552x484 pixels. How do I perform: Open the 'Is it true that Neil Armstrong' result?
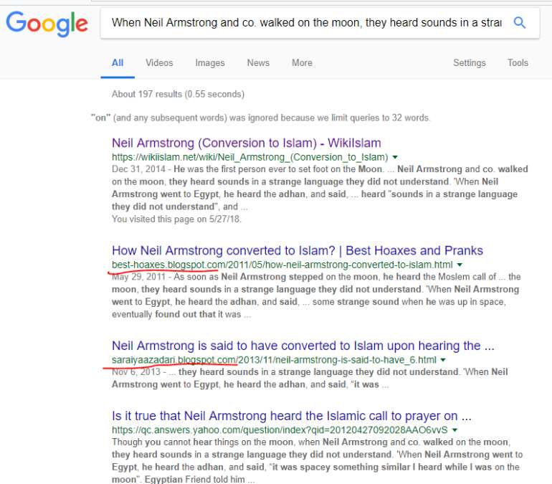[292, 416]
